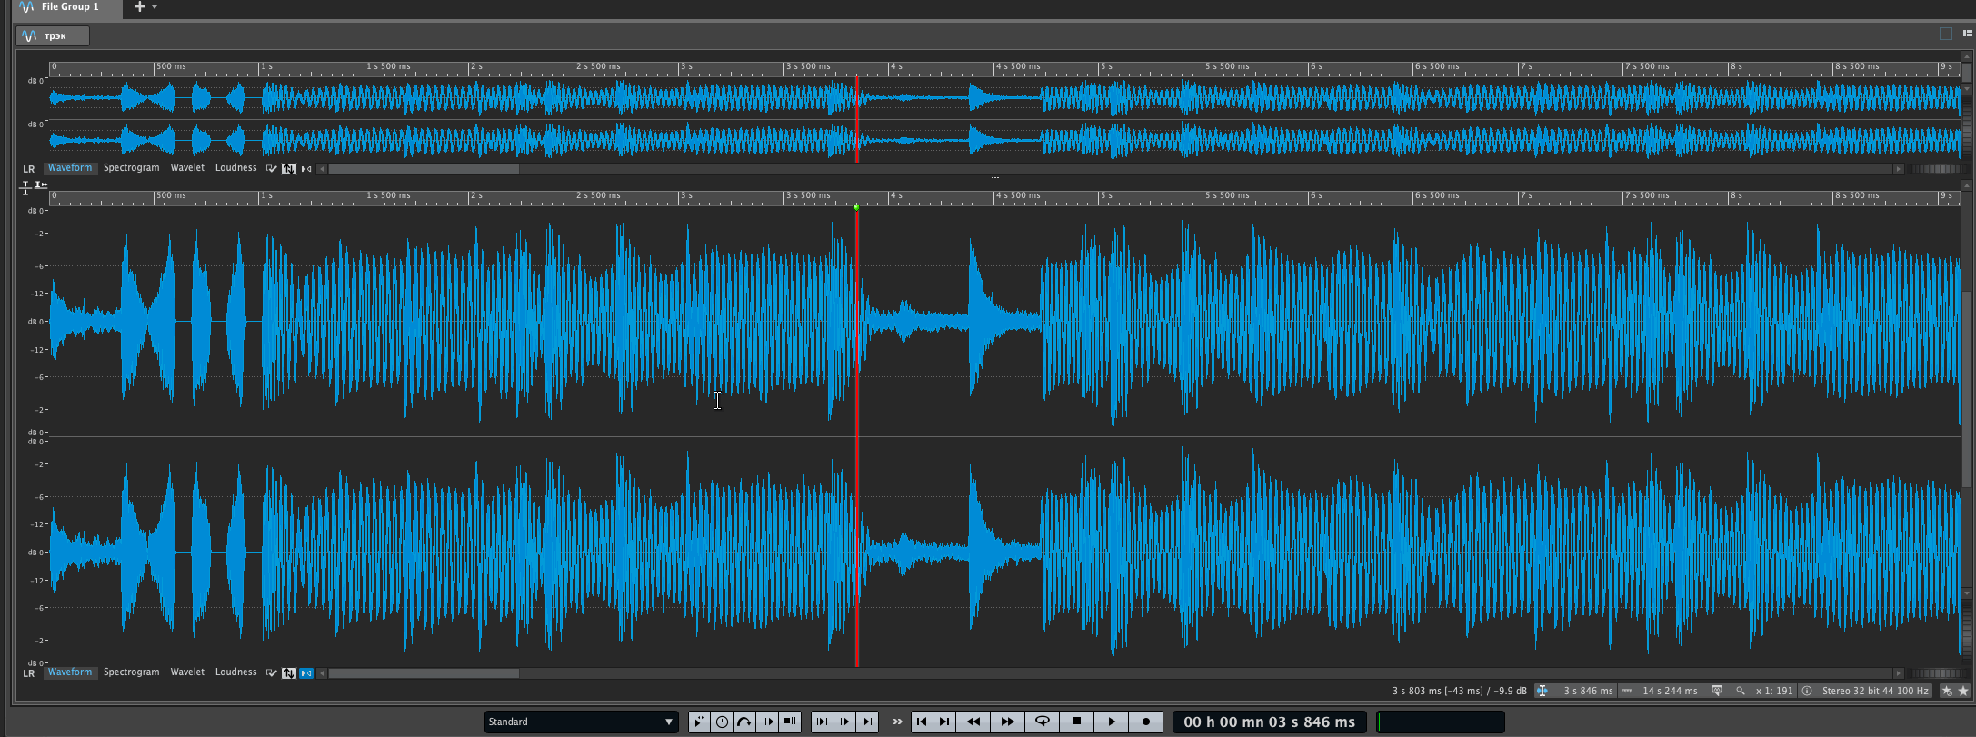1976x737 pixels.
Task: Expand extended transport controls with double chevron
Action: (897, 722)
